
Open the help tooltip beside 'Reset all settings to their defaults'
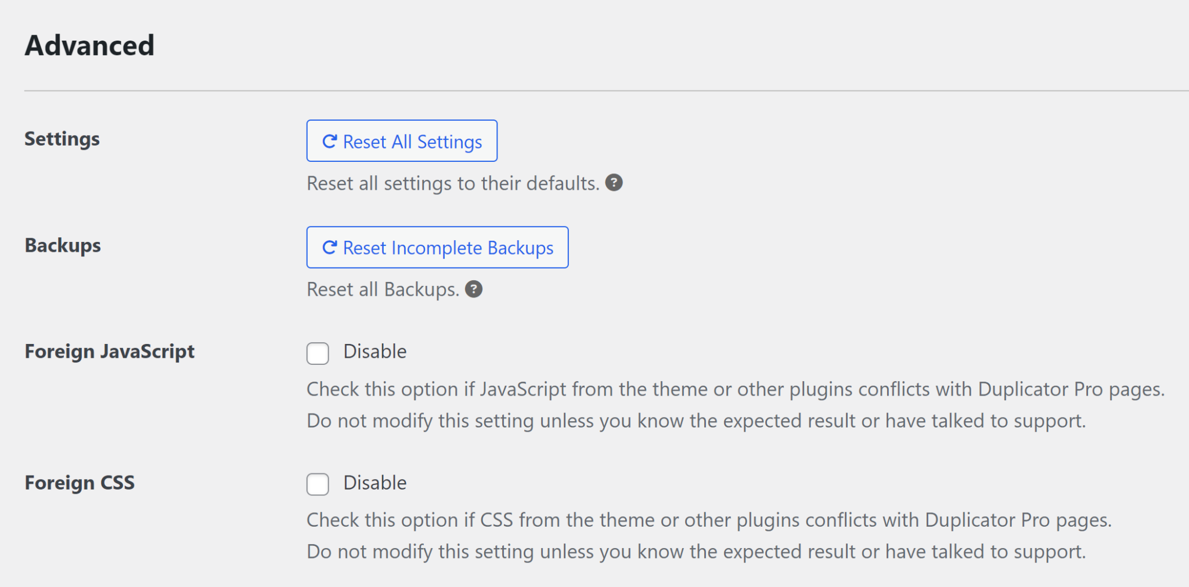615,183
